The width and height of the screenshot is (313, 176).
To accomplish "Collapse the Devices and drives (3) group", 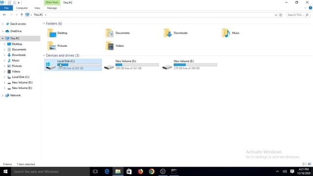I will pos(44,55).
